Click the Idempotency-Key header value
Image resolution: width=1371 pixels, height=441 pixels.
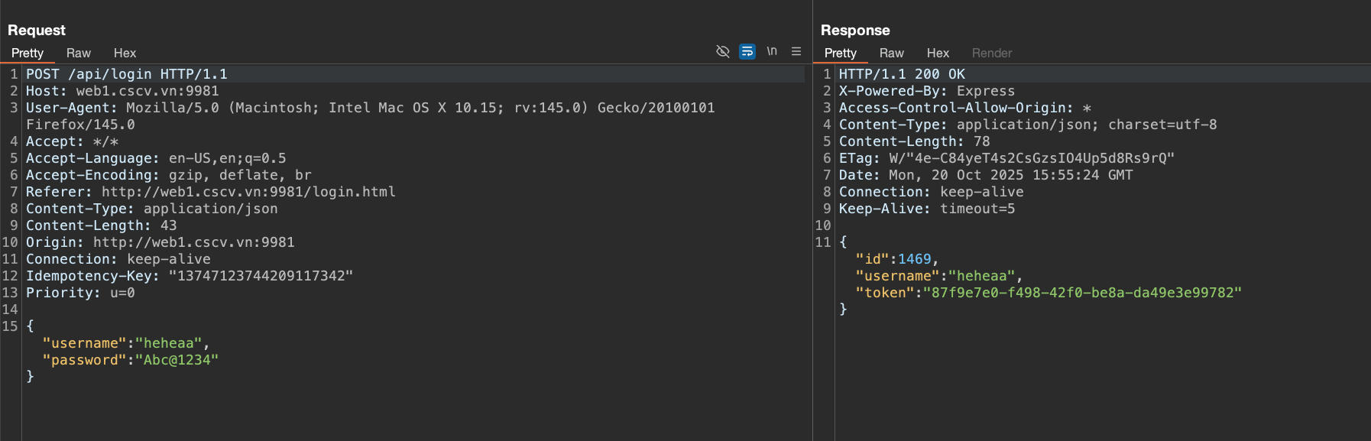point(261,276)
